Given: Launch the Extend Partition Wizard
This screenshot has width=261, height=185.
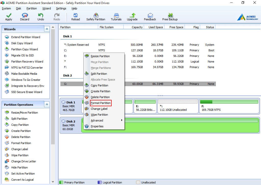Looking at the screenshot, I should 25,37.
